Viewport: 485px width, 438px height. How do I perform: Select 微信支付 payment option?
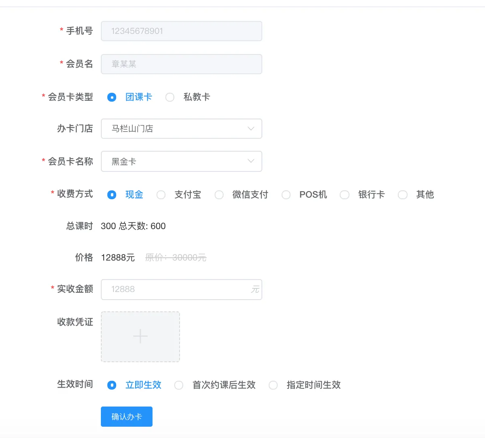219,195
